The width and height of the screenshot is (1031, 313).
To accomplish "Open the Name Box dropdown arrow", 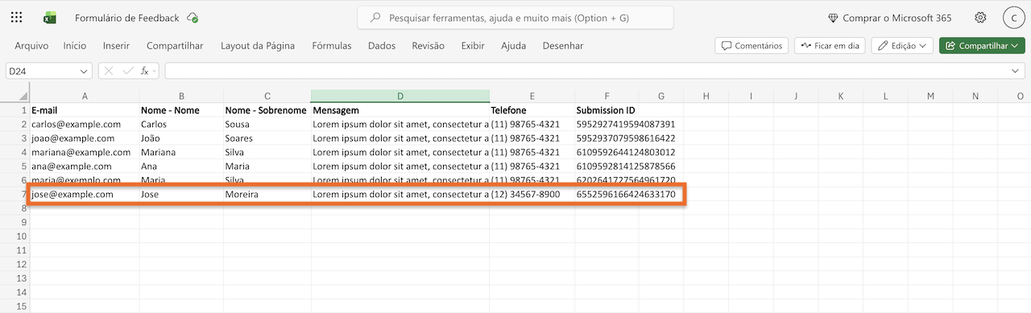I will point(84,71).
